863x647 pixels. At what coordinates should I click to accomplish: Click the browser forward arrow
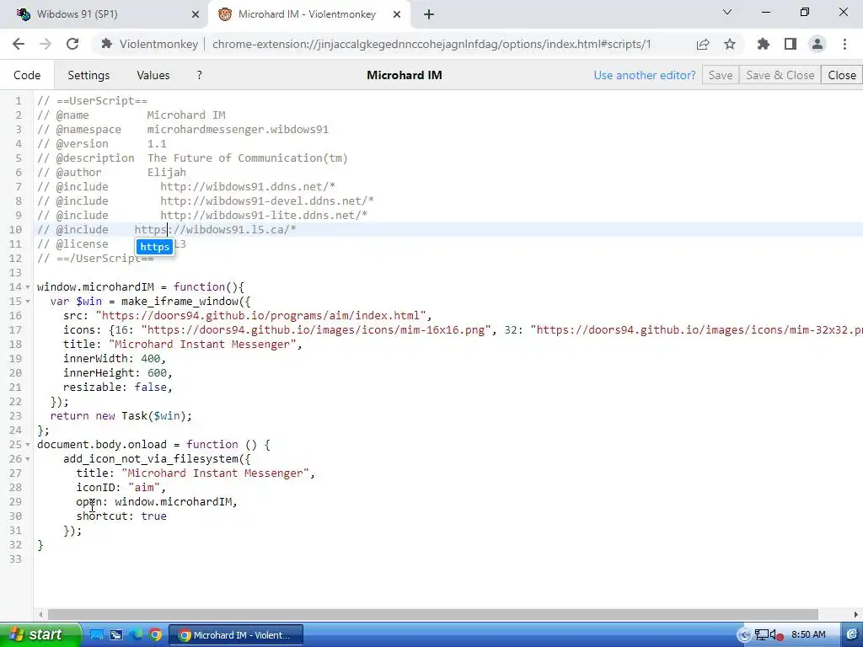click(46, 44)
